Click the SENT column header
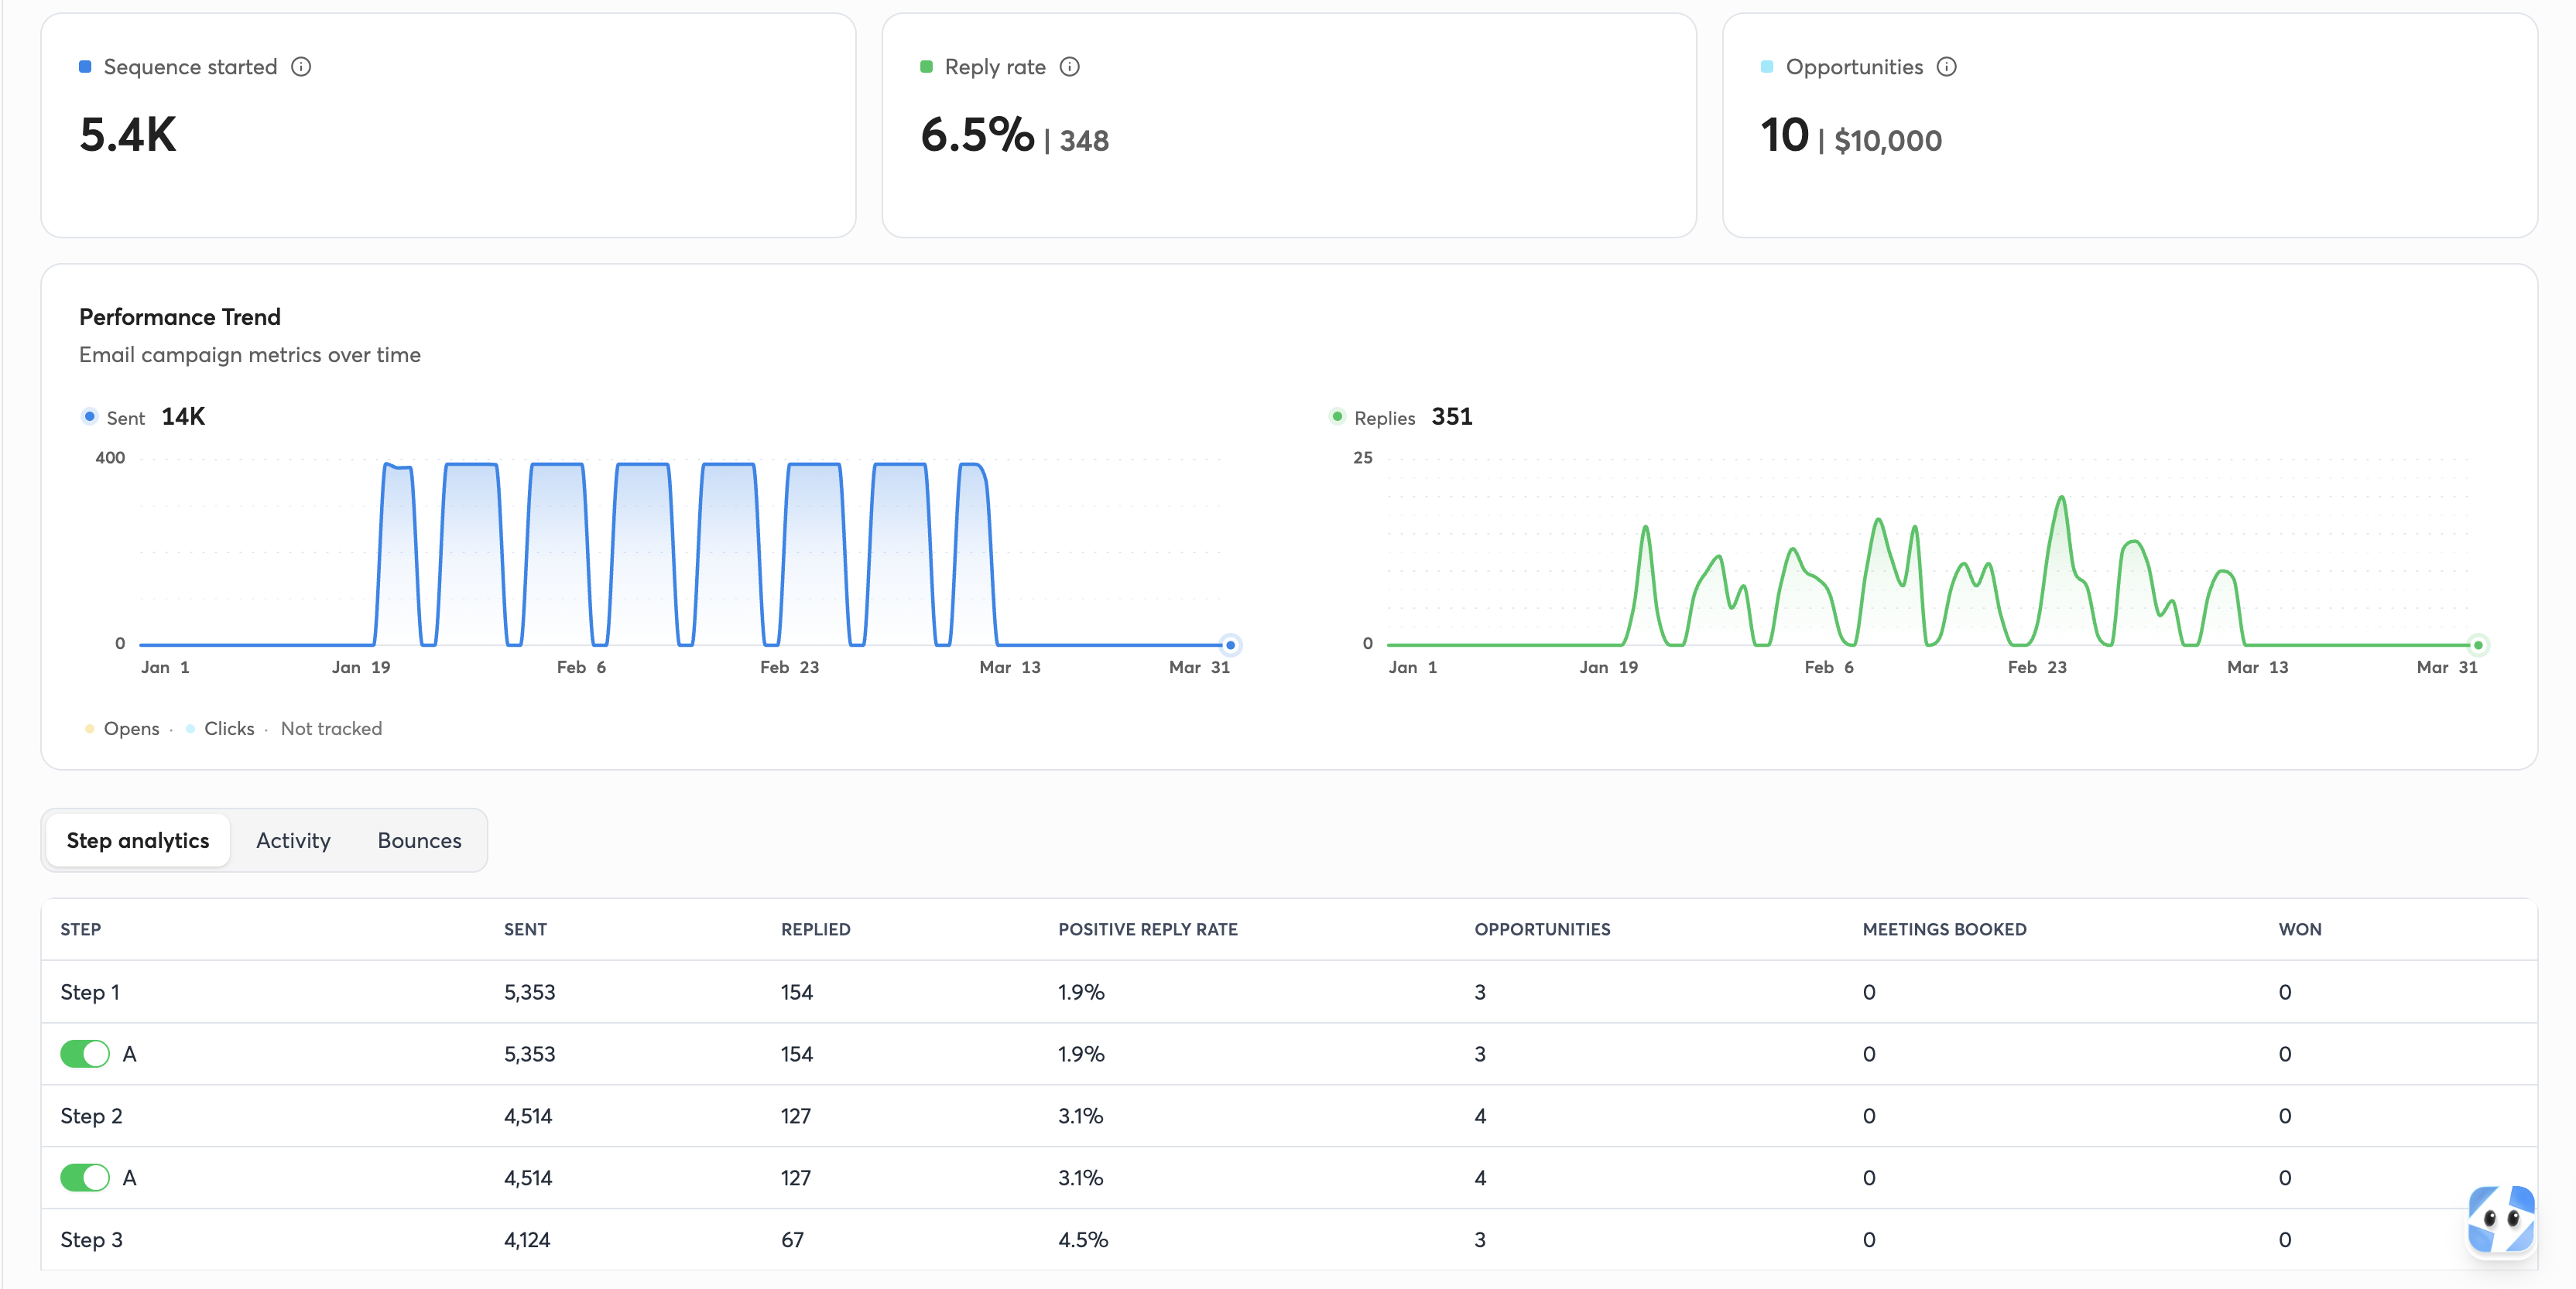This screenshot has width=2576, height=1289. point(525,929)
